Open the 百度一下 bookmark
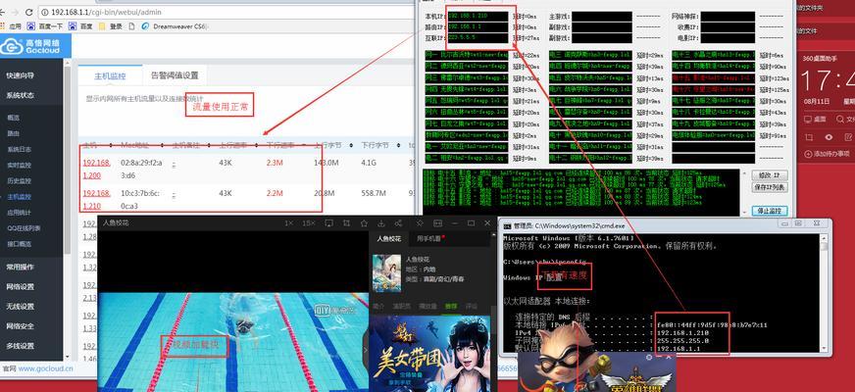The height and width of the screenshot is (392, 855). point(45,25)
